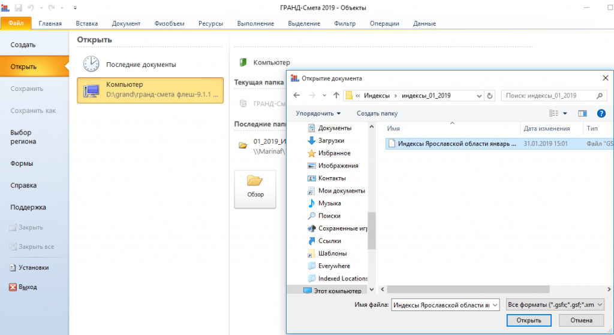The image size is (614, 335).
Task: Click the Save icon in quick access toolbar
Action: pyautogui.click(x=19, y=7)
